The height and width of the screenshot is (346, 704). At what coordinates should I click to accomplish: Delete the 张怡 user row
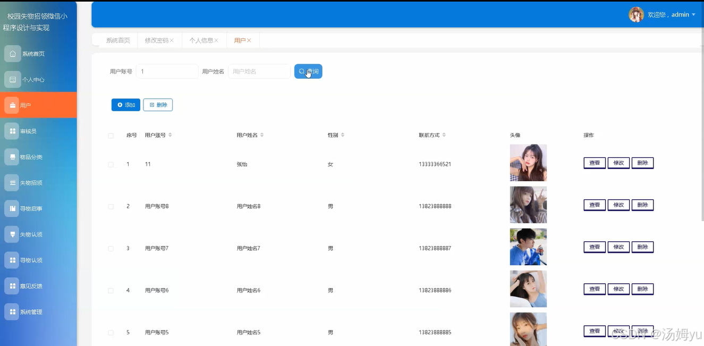click(642, 163)
